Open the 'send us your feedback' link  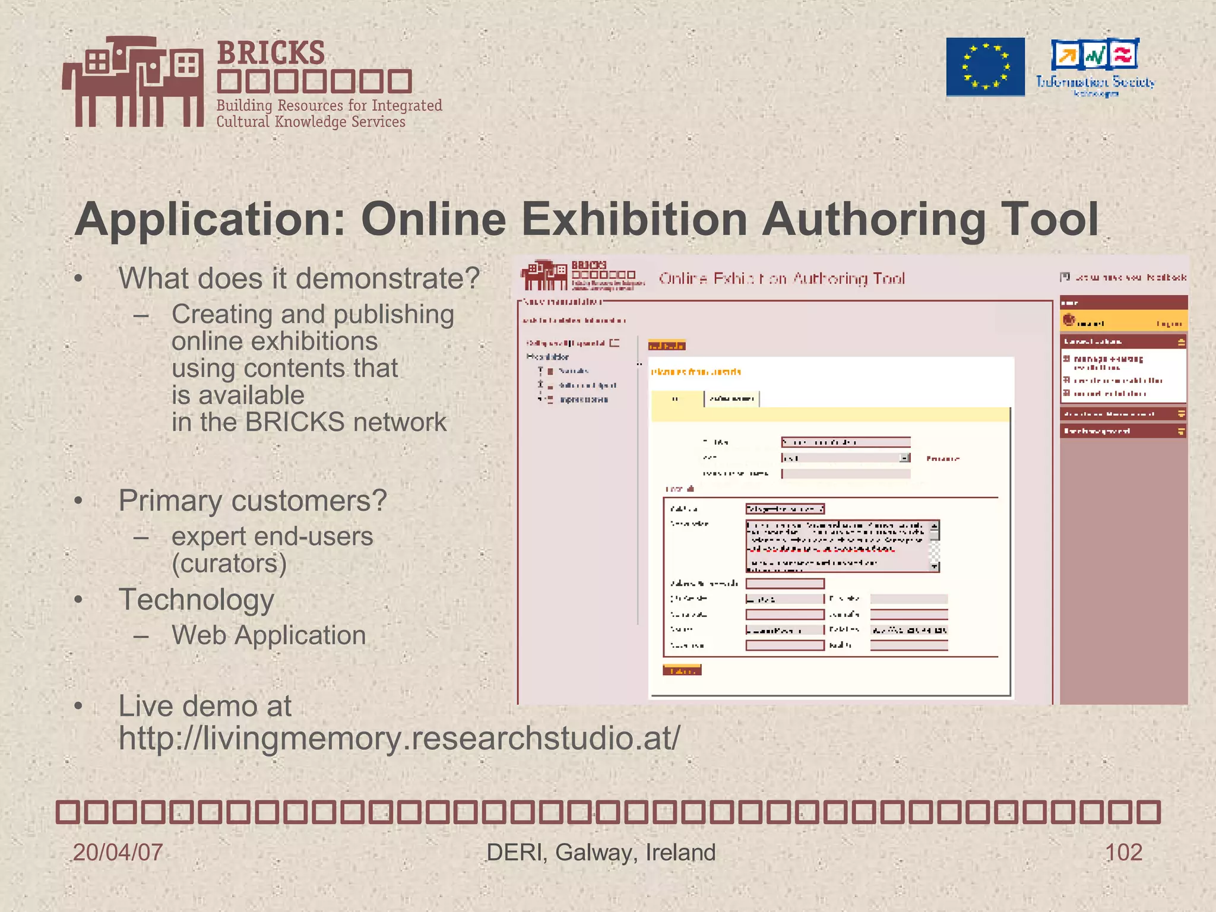point(1130,277)
